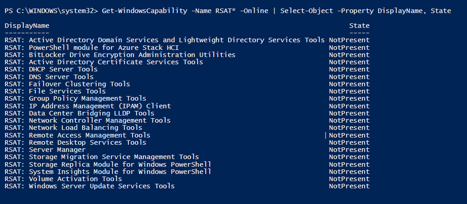This screenshot has width=467, height=204.
Task: Click the State column header
Action: 359,26
